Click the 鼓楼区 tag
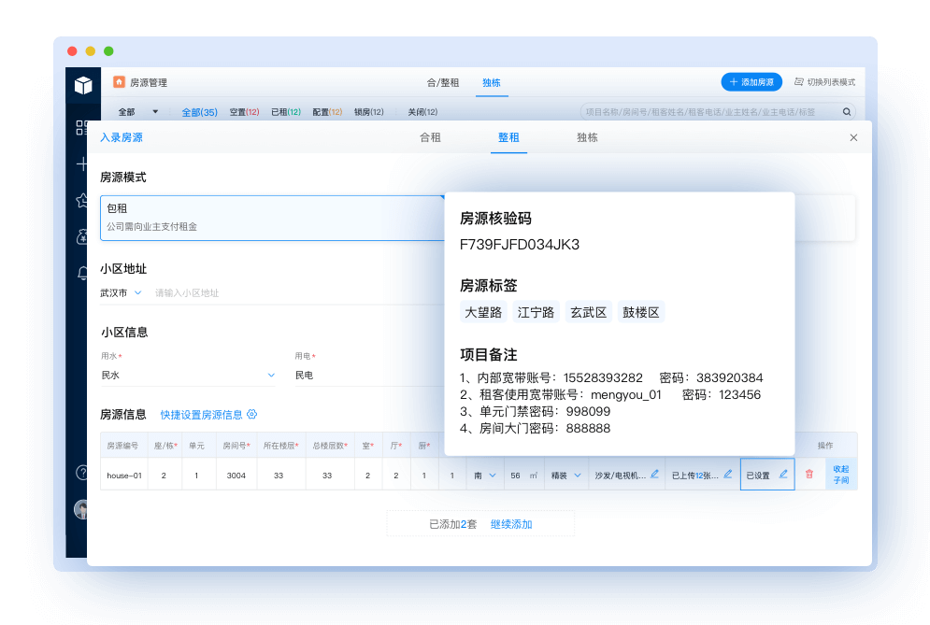Screen dimensions: 930x625 (x=641, y=312)
